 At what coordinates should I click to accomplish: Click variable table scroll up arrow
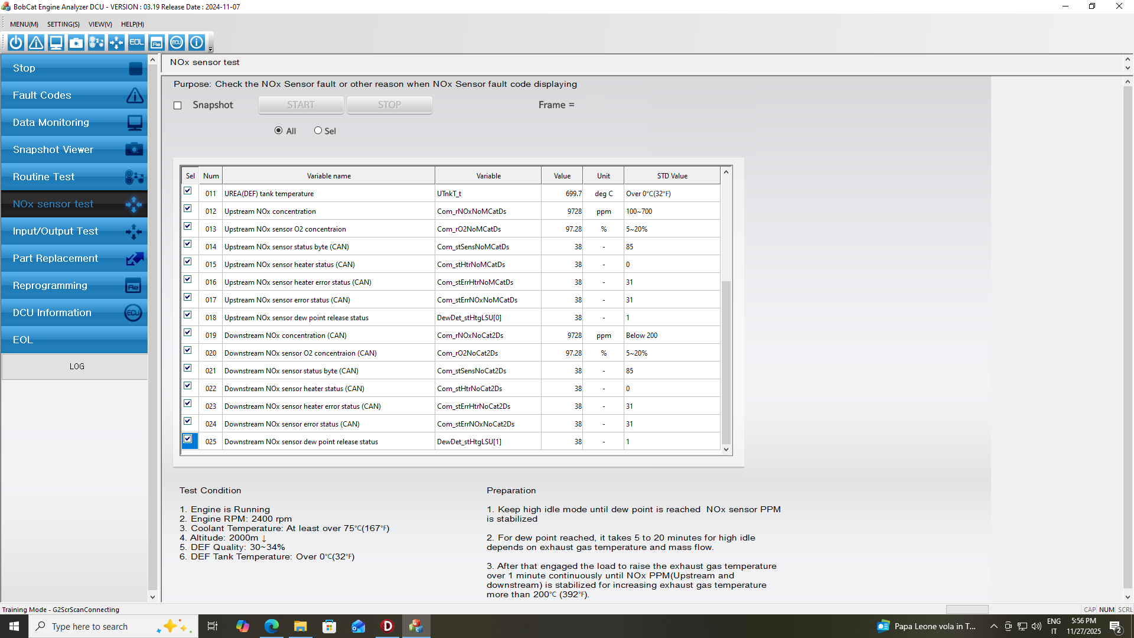pos(726,172)
